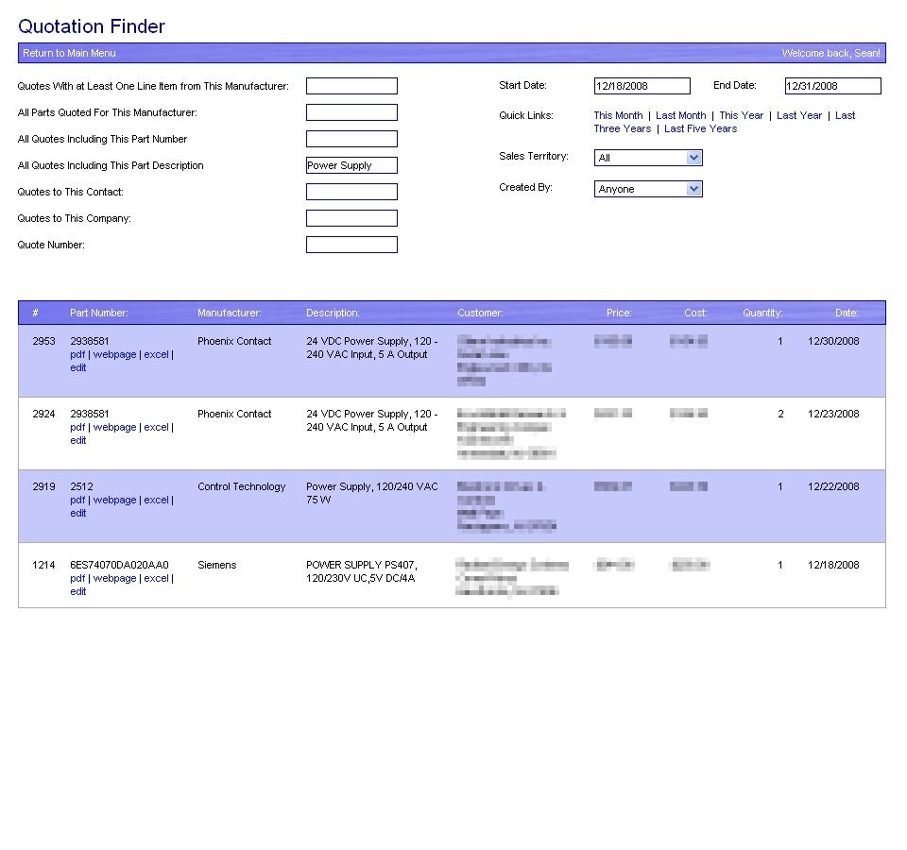Image resolution: width=907 pixels, height=850 pixels.
Task: Click part number 2512
Action: coord(81,487)
